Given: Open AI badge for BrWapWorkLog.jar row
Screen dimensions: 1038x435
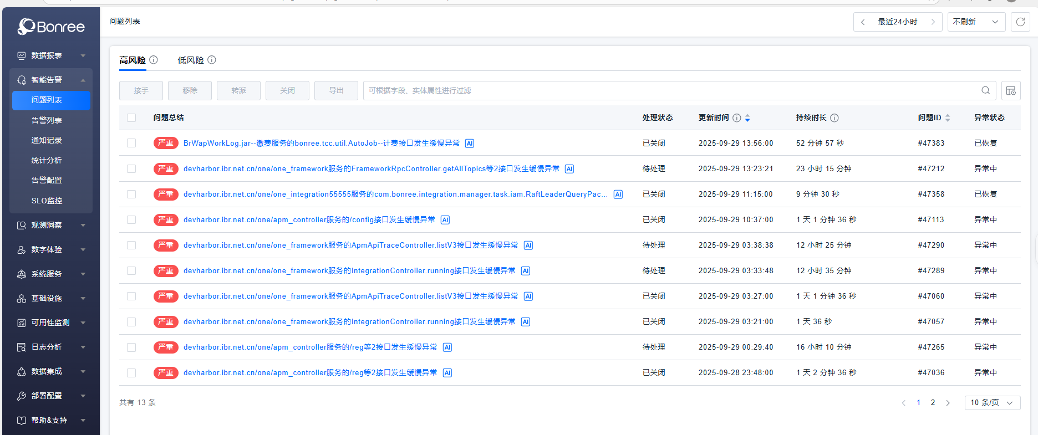Looking at the screenshot, I should click(x=470, y=144).
